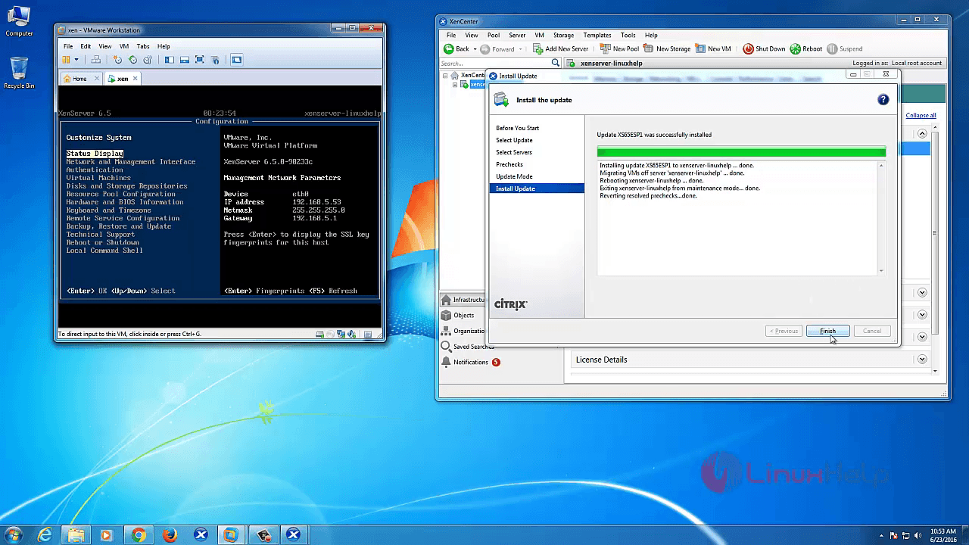Open Firefox from taskbar
Image resolution: width=969 pixels, height=545 pixels.
170,535
